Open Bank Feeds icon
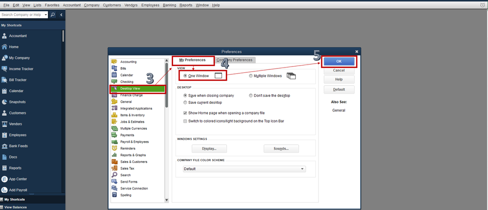Viewport: 488px width, 210px height. point(4,146)
